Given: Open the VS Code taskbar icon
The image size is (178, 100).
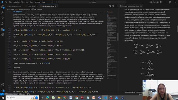Looking at the screenshot, I should pyautogui.click(x=105, y=97).
